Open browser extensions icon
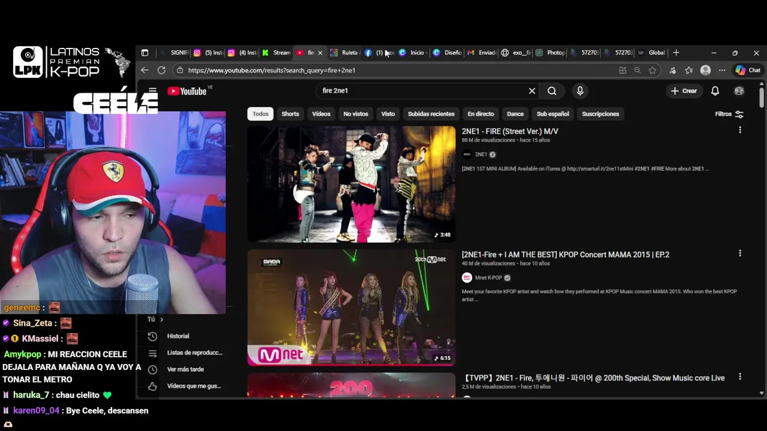The height and width of the screenshot is (431, 767). (672, 70)
